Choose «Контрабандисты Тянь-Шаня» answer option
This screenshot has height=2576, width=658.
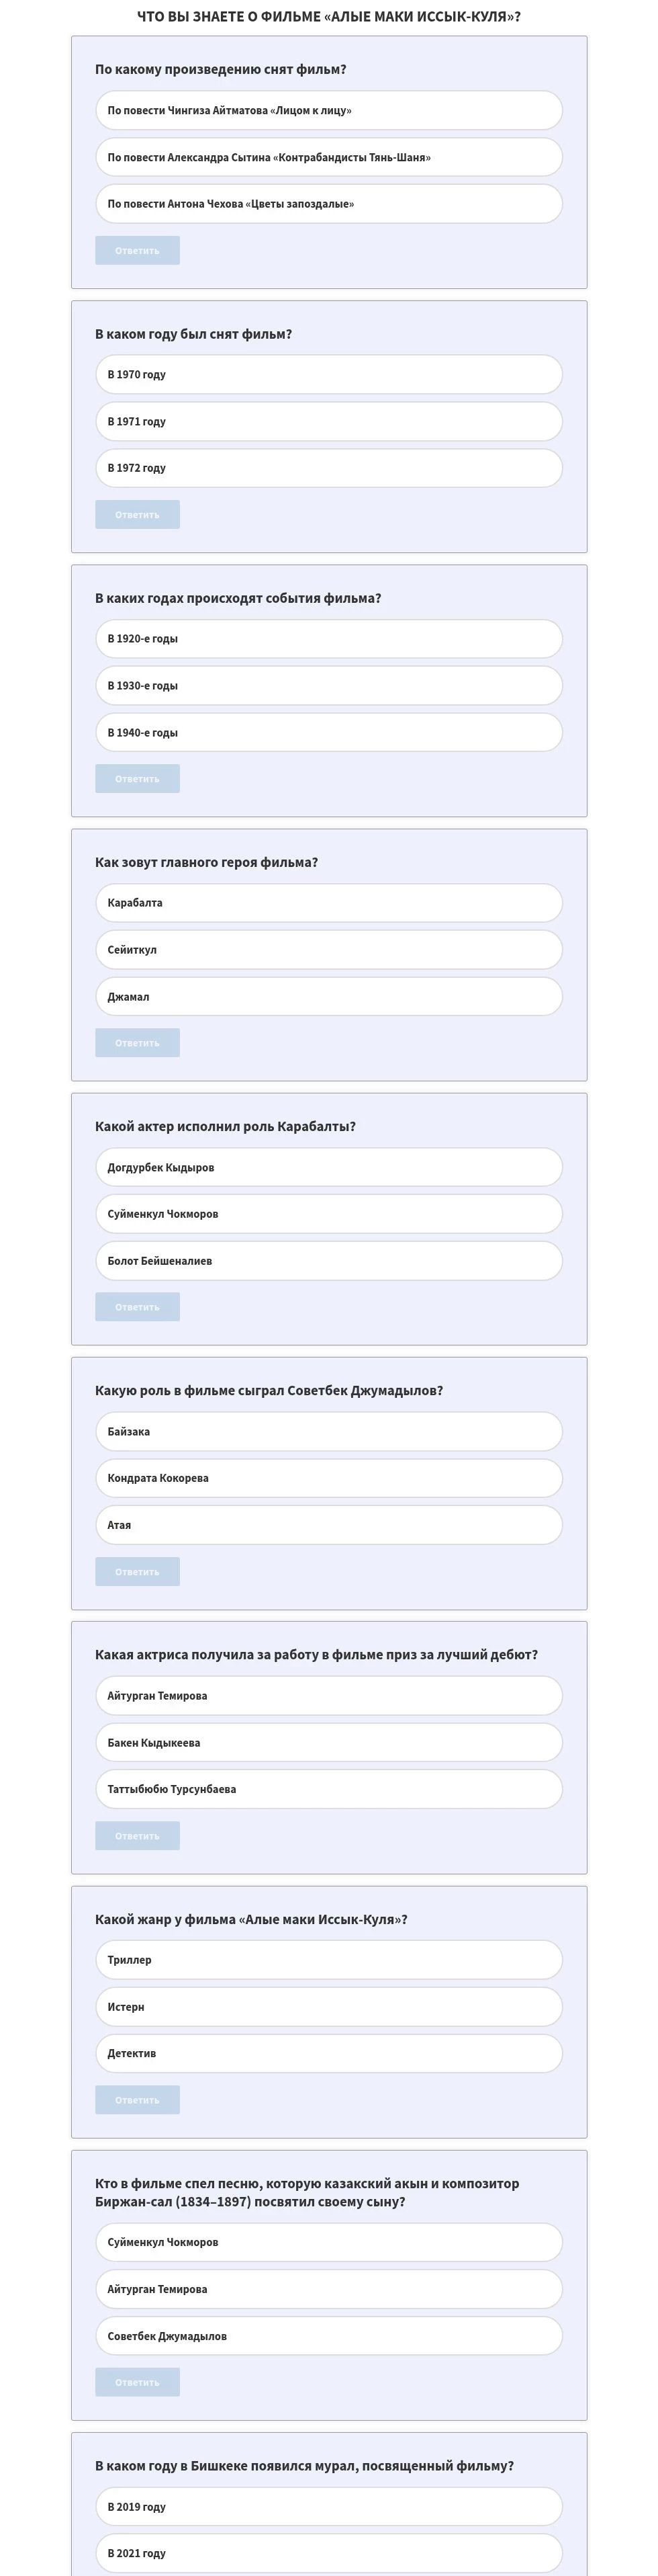coord(328,158)
